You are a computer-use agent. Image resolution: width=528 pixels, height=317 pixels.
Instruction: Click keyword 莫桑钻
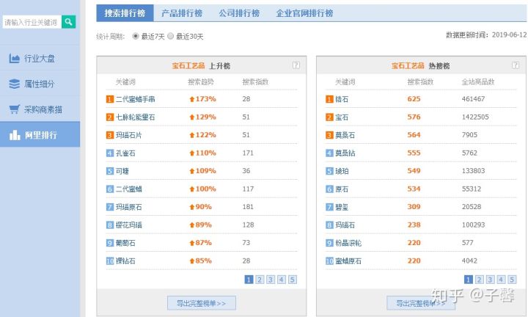point(345,153)
